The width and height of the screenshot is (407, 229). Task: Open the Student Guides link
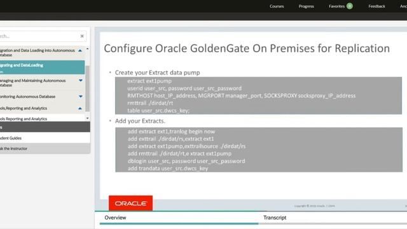point(11,138)
